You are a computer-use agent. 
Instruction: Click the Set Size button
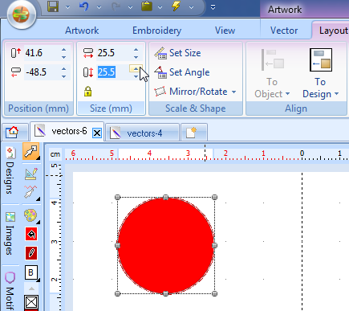(177, 53)
